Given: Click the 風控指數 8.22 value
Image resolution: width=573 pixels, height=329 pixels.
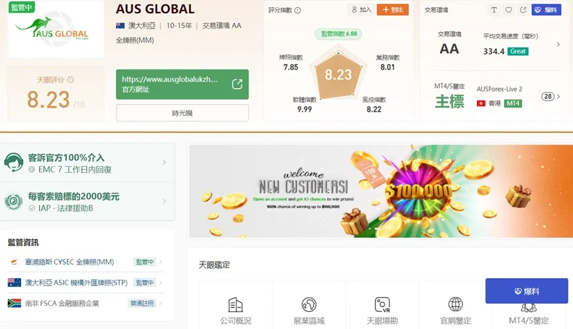Looking at the screenshot, I should (374, 109).
